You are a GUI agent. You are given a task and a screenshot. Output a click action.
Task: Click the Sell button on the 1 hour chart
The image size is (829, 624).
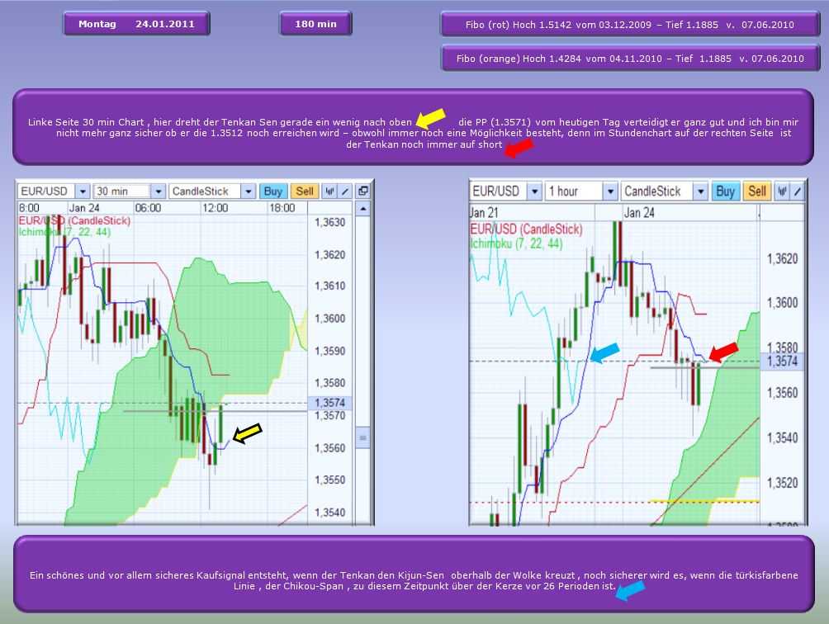756,190
